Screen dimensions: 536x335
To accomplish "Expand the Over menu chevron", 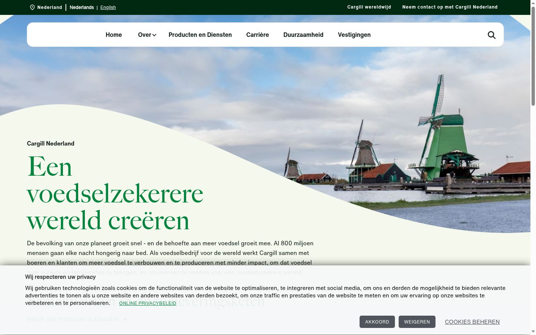I will click(154, 35).
